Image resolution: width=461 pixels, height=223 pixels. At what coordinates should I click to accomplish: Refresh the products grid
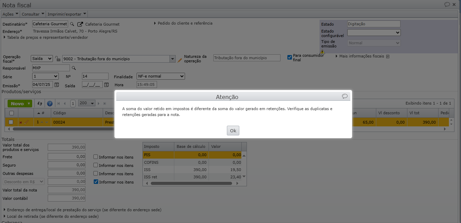coord(40,104)
